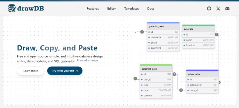The width and height of the screenshot is (239, 108).
Task: Open the Editor menu item
Action: 111,9
